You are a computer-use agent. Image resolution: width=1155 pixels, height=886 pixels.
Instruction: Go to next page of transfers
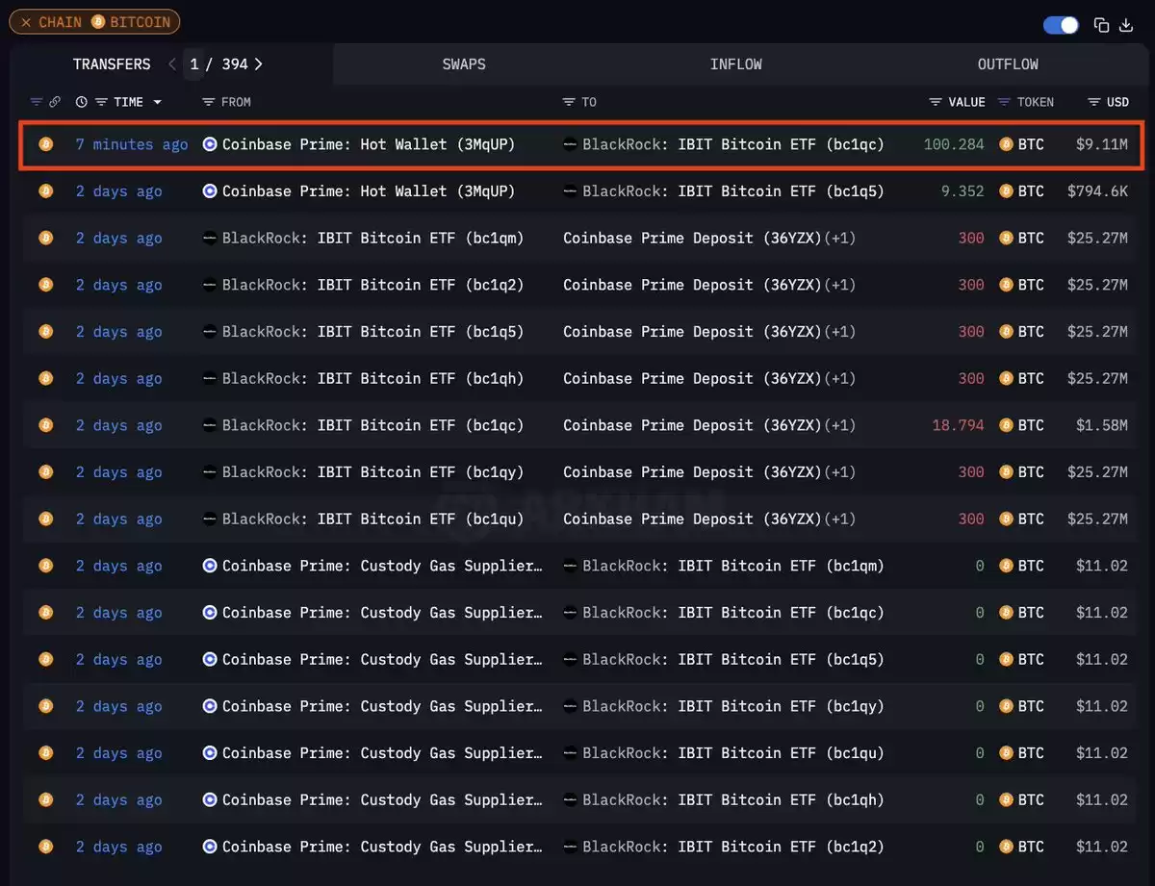tap(258, 64)
